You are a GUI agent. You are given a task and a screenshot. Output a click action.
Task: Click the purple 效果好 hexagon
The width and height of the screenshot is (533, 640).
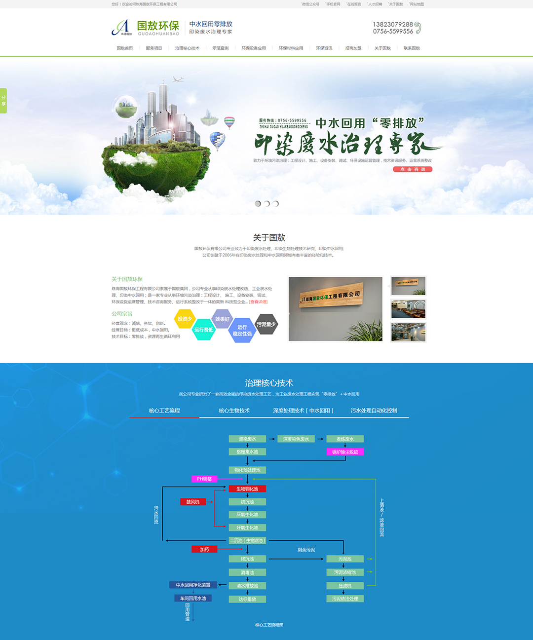coord(222,319)
